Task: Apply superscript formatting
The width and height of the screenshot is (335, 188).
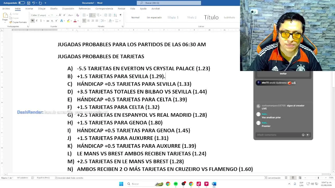Action: (x=56, y=21)
